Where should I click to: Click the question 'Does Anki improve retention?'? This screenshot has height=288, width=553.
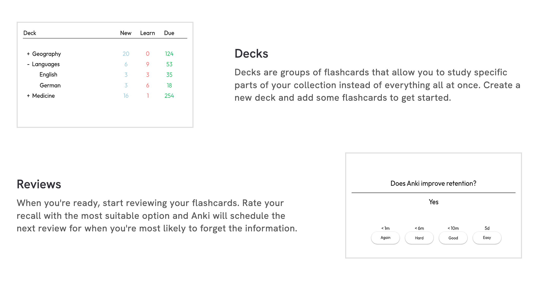tap(433, 183)
